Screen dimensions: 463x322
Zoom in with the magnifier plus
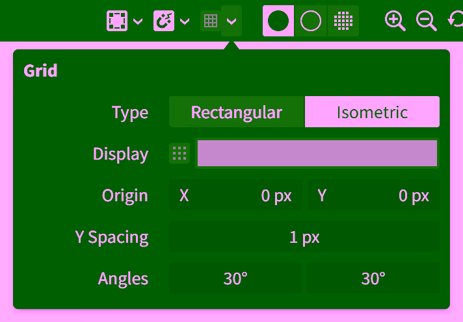[x=395, y=21]
